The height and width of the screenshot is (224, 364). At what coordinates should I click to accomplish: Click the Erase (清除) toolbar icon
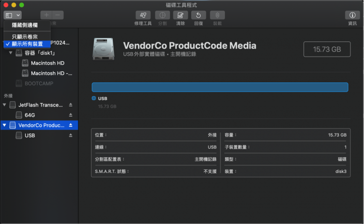click(x=180, y=15)
